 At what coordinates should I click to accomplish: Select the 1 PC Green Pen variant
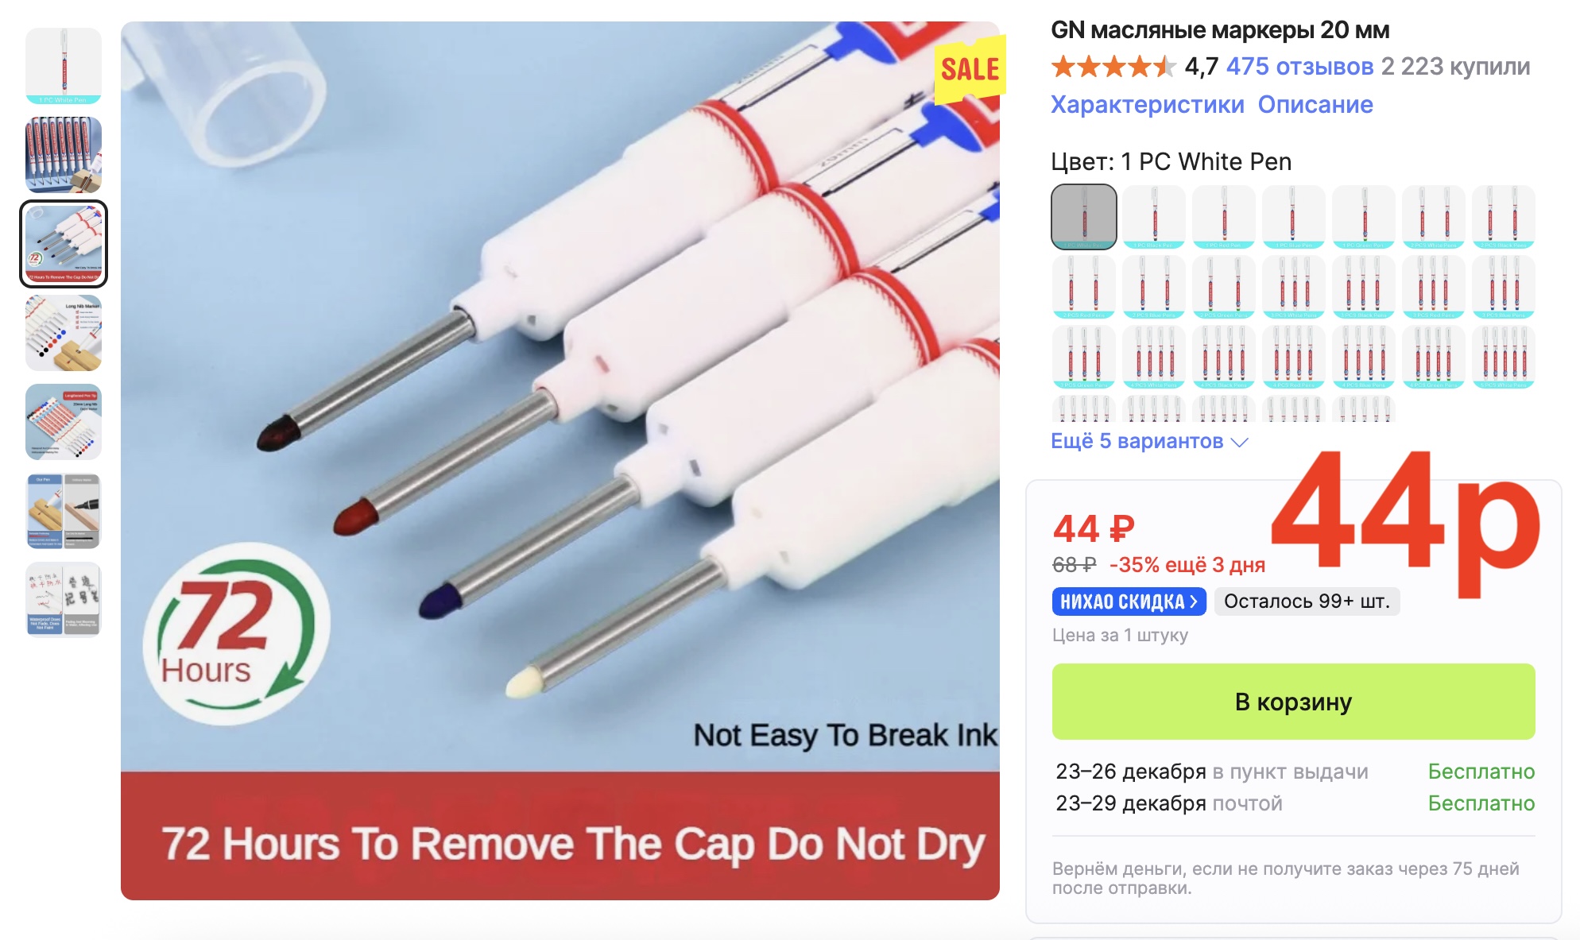point(1364,217)
